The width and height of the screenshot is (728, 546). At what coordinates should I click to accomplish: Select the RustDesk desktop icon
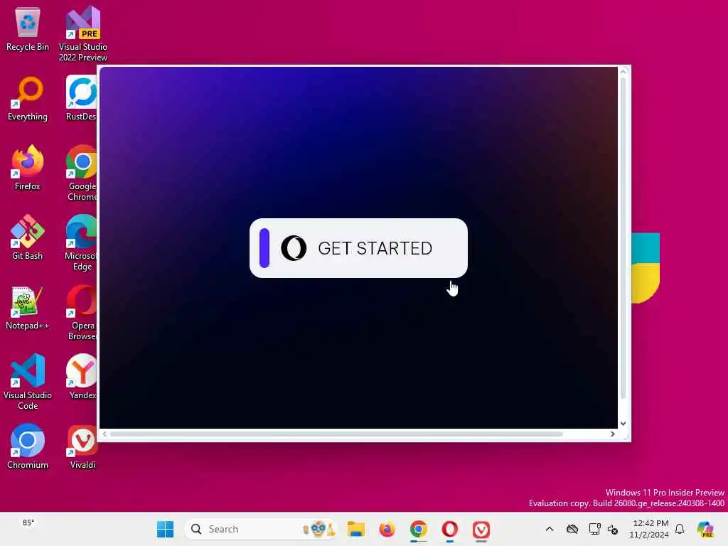tap(81, 98)
